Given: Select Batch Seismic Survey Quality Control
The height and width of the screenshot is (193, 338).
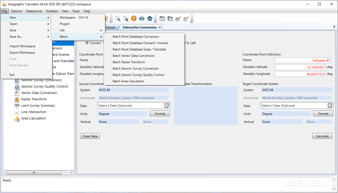Looking at the screenshot, I should click(144, 75).
